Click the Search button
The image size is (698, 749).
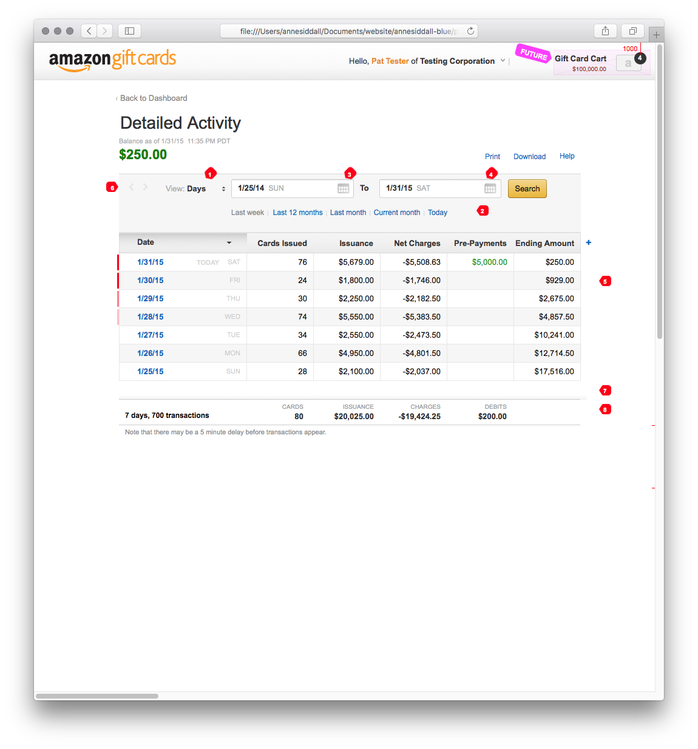coord(527,188)
